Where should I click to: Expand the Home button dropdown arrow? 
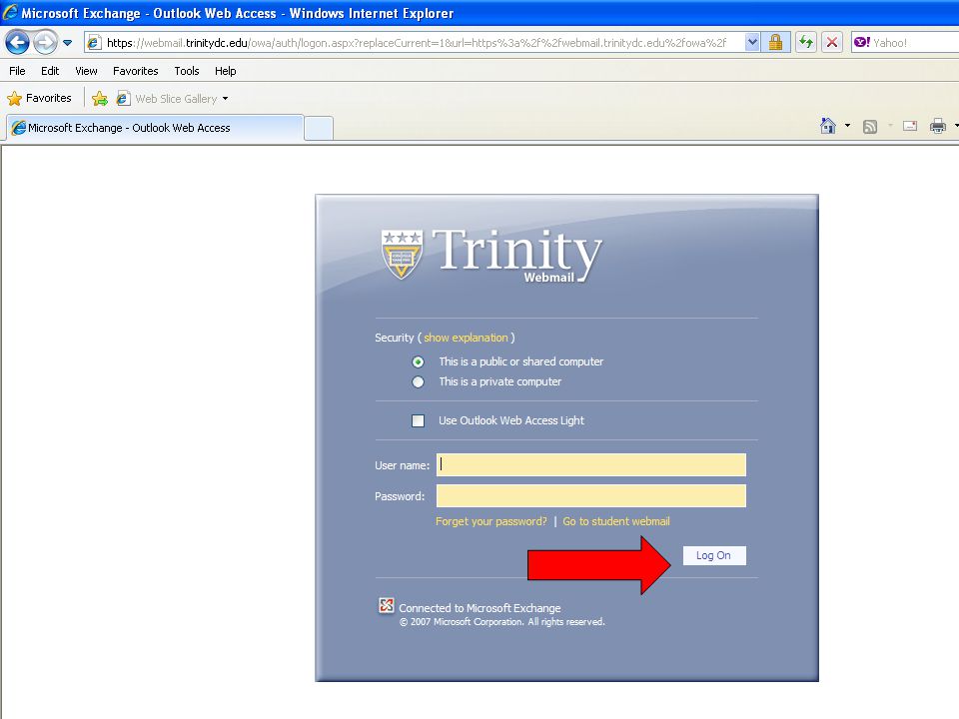[847, 126]
